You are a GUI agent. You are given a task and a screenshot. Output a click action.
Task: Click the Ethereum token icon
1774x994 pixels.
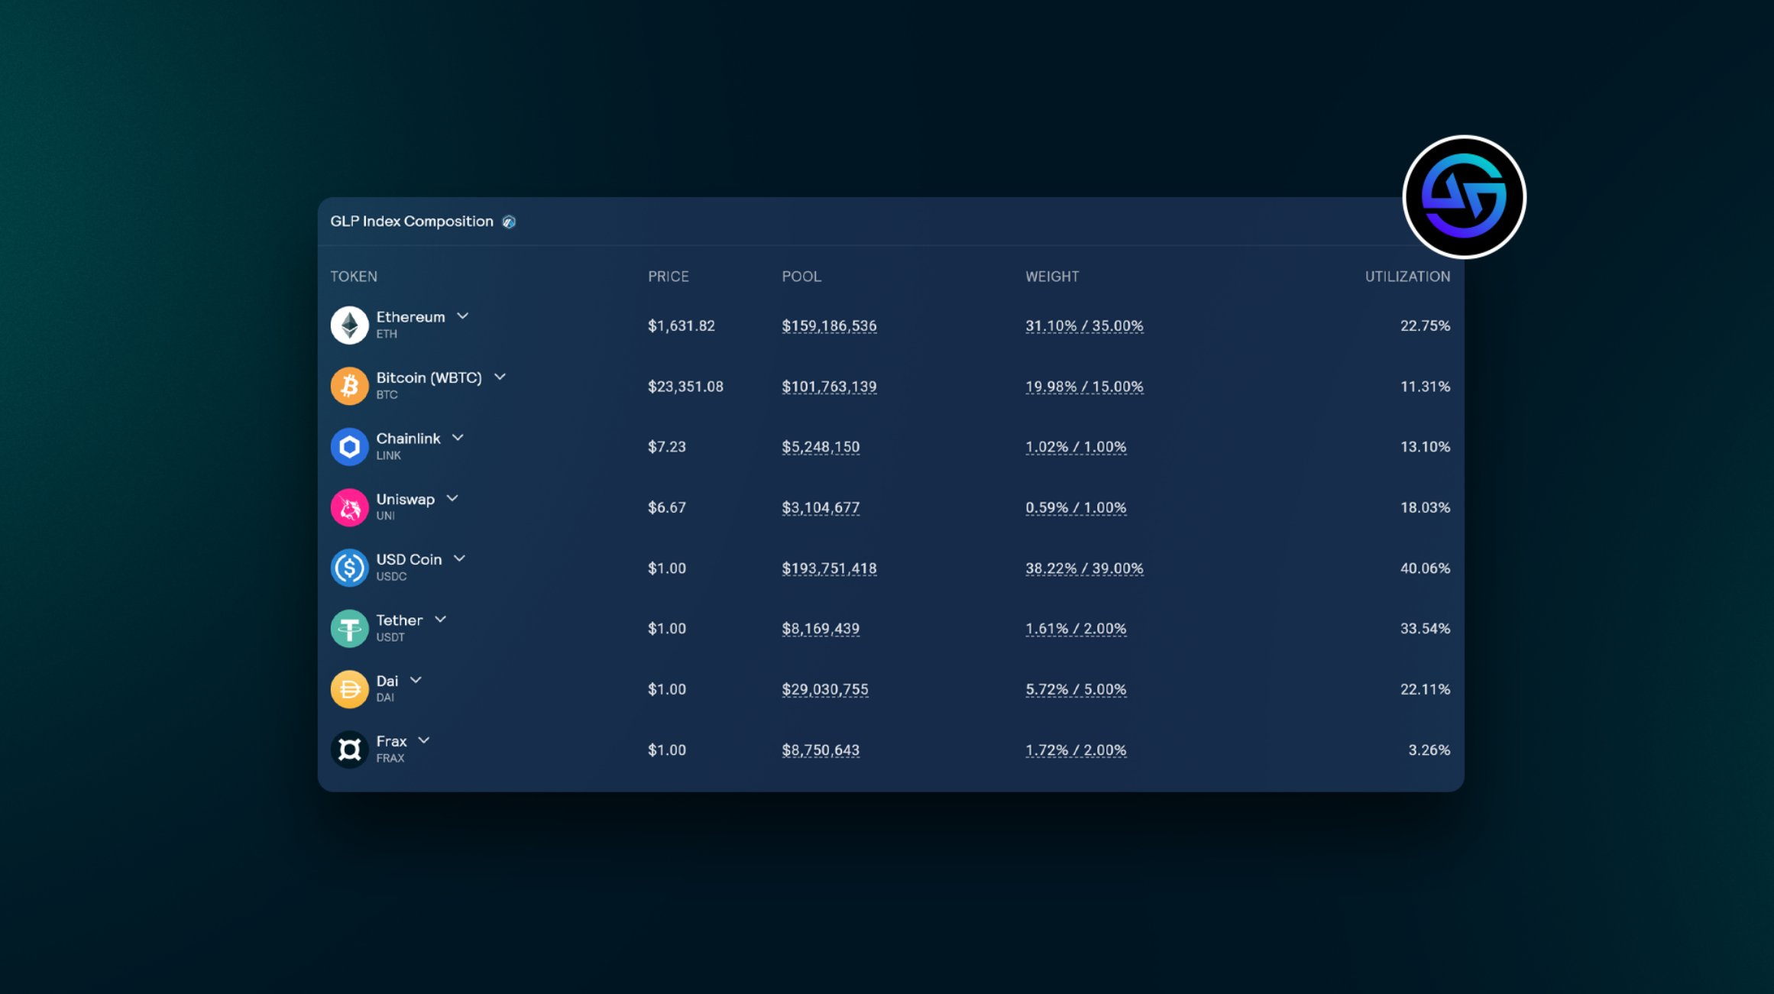(x=350, y=324)
